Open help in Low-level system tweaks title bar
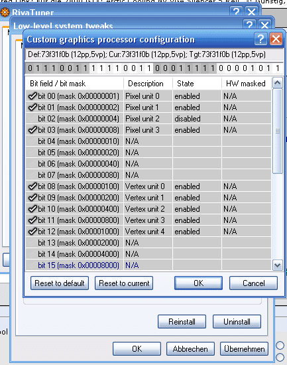 (250, 25)
